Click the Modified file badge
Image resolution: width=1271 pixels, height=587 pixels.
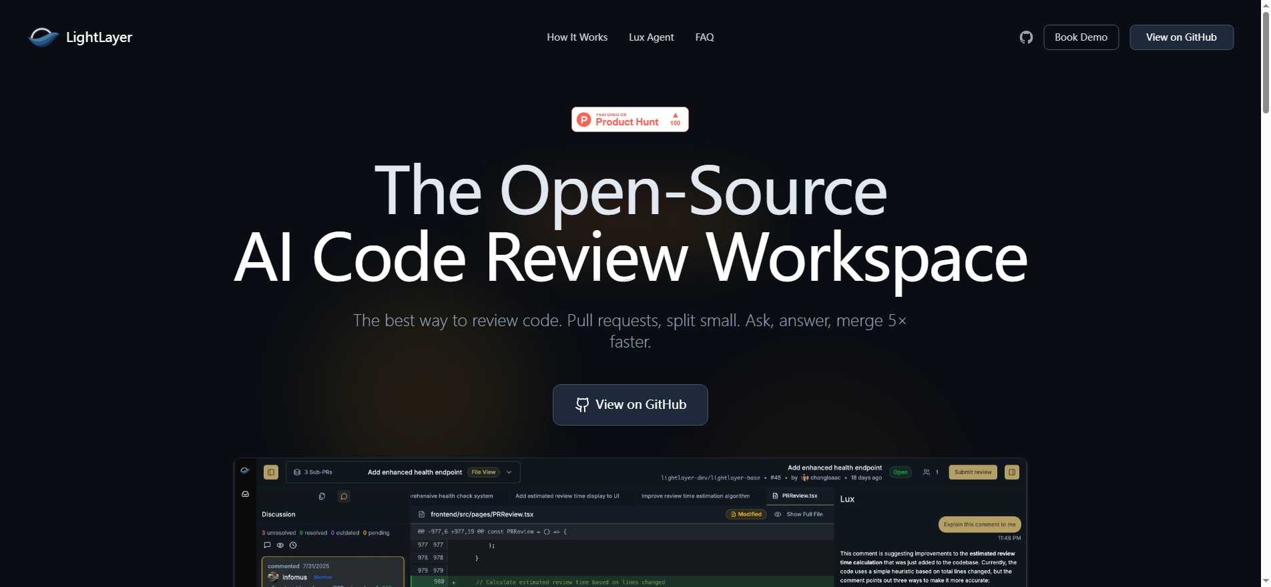tap(746, 514)
